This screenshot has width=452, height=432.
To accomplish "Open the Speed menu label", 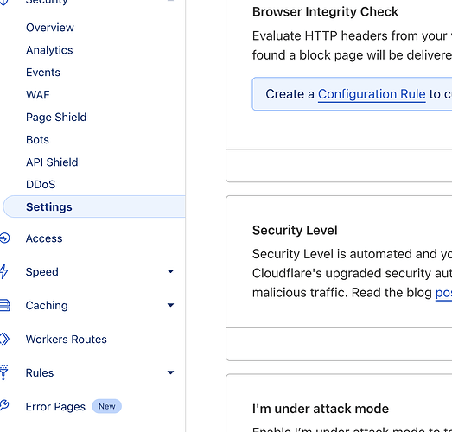I will click(x=41, y=272).
